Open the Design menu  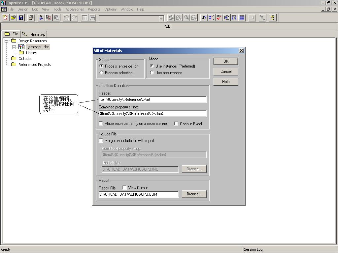tap(23, 9)
